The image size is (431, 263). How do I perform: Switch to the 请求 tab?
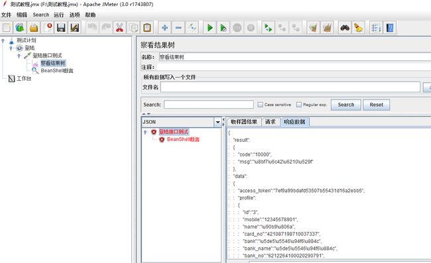(270, 122)
